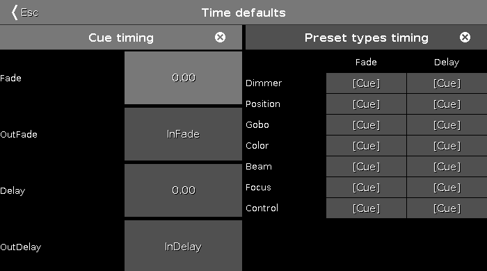Edit the Fade time value field

tap(183, 78)
